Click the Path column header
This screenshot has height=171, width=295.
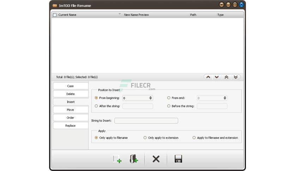(x=203, y=15)
